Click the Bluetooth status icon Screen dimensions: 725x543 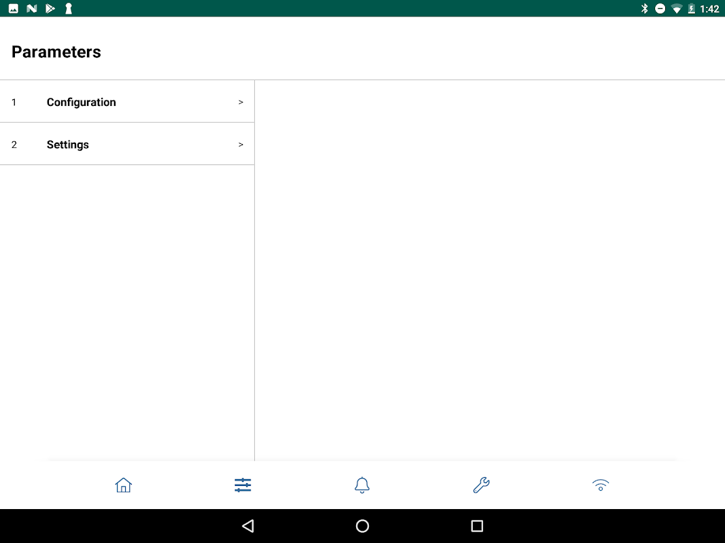(645, 8)
